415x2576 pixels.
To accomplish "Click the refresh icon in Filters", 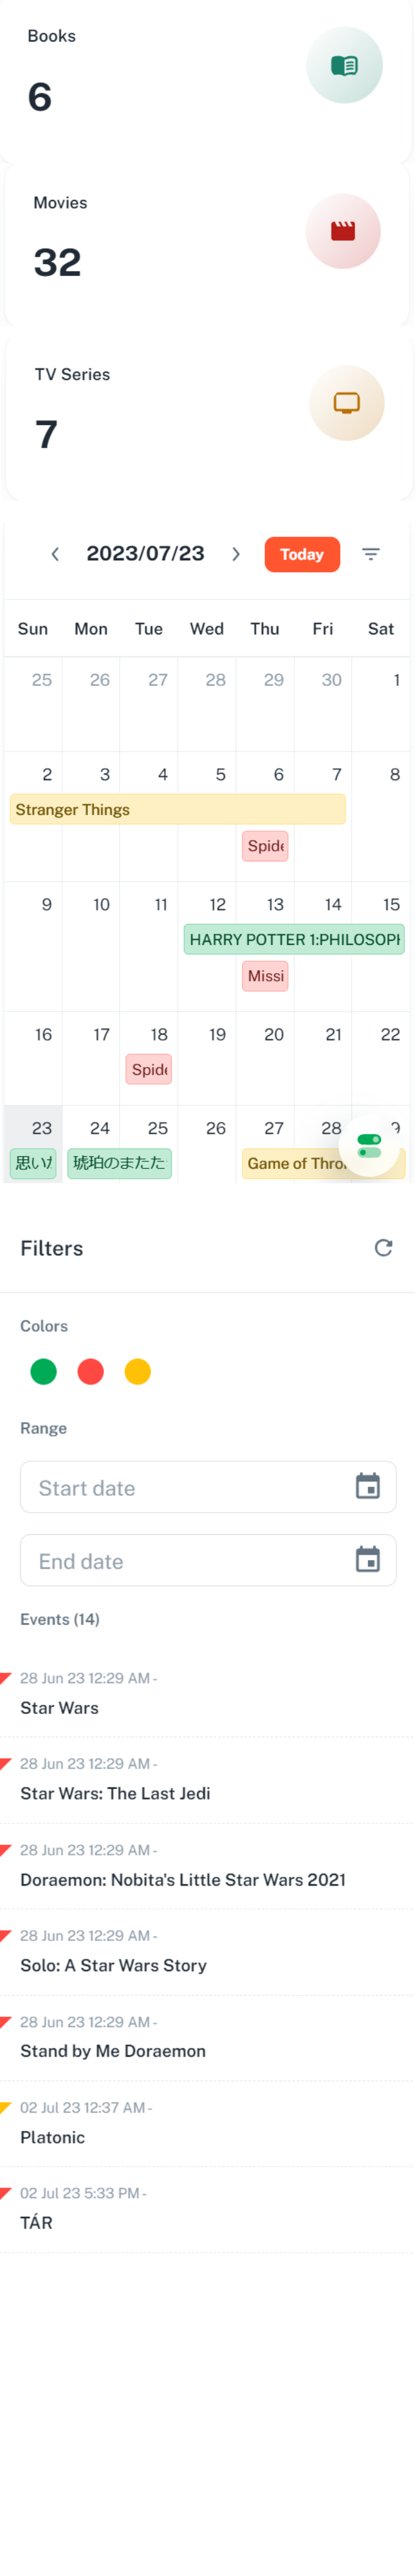I will (383, 1247).
